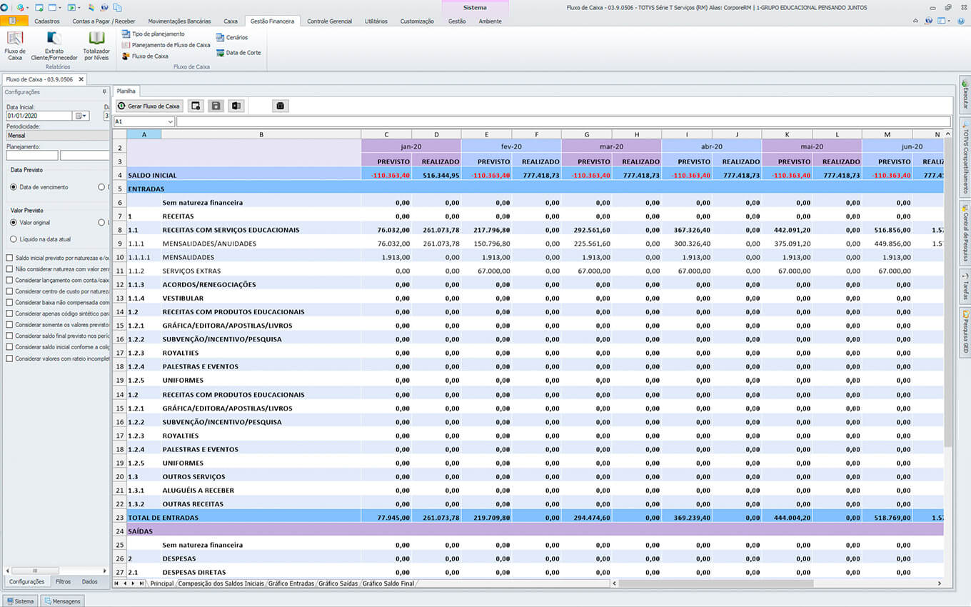Open the Data Inicial calendar dropdown
The width and height of the screenshot is (971, 607).
click(82, 116)
